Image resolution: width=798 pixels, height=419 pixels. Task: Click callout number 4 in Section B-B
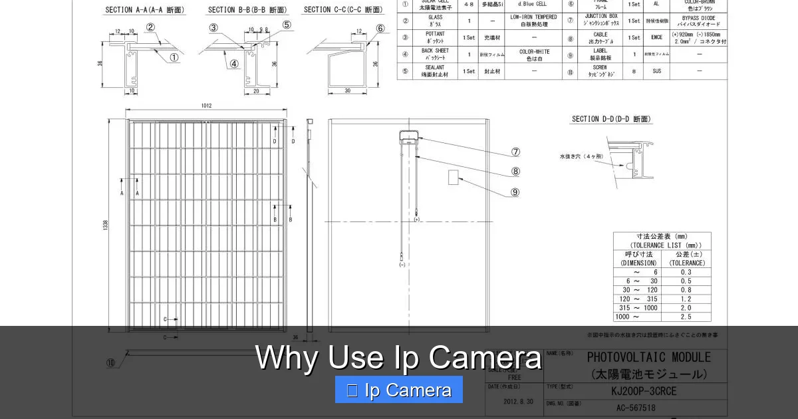coord(234,65)
